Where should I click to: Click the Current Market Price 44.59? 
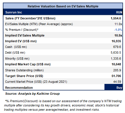coord(117,82)
